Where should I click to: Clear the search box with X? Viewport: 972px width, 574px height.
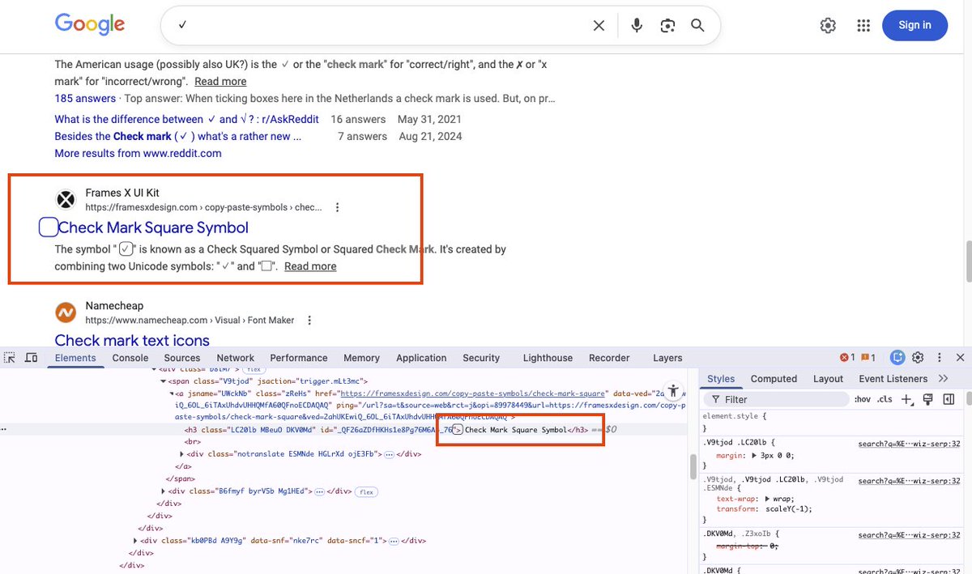[599, 26]
